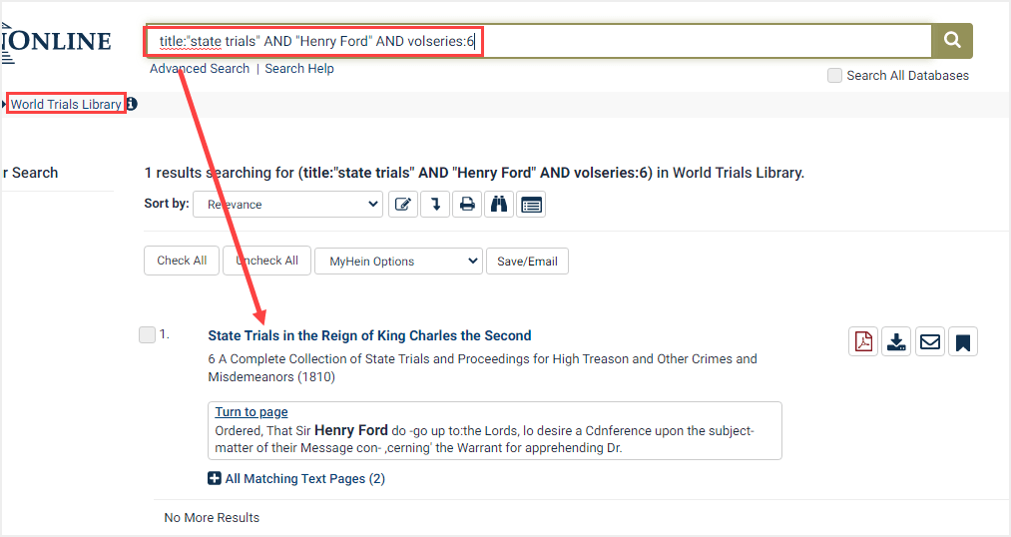Click the list view icon in the results toolbar
This screenshot has height=537, width=1011.
coord(531,205)
